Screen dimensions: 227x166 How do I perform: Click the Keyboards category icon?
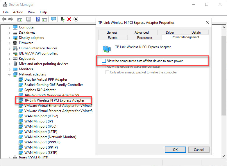(15, 59)
